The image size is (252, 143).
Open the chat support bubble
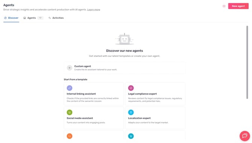[x=245, y=136]
